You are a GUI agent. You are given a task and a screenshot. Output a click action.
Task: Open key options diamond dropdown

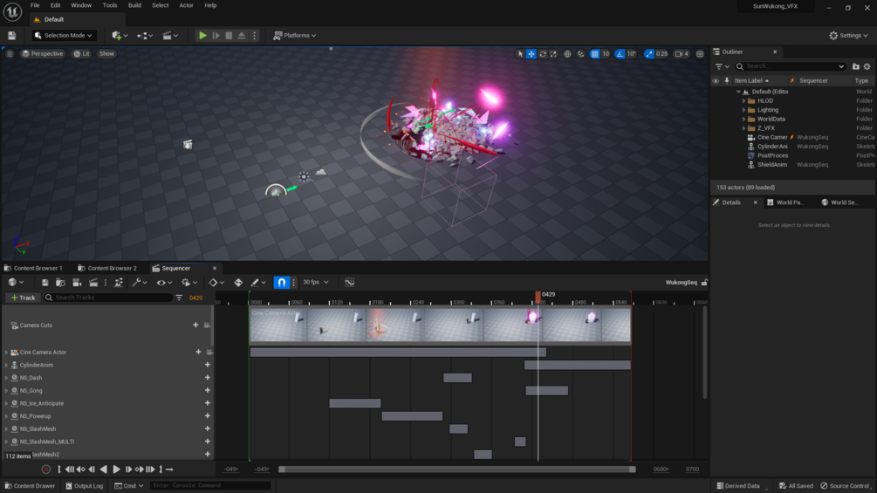[x=216, y=283]
